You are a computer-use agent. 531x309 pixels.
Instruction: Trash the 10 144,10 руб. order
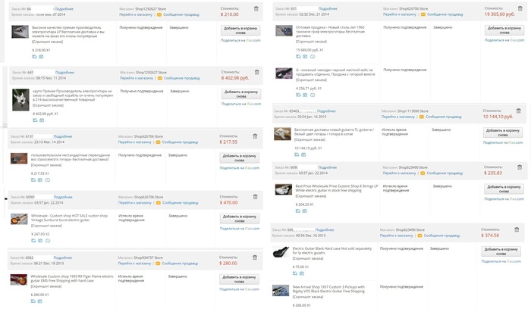click(519, 111)
